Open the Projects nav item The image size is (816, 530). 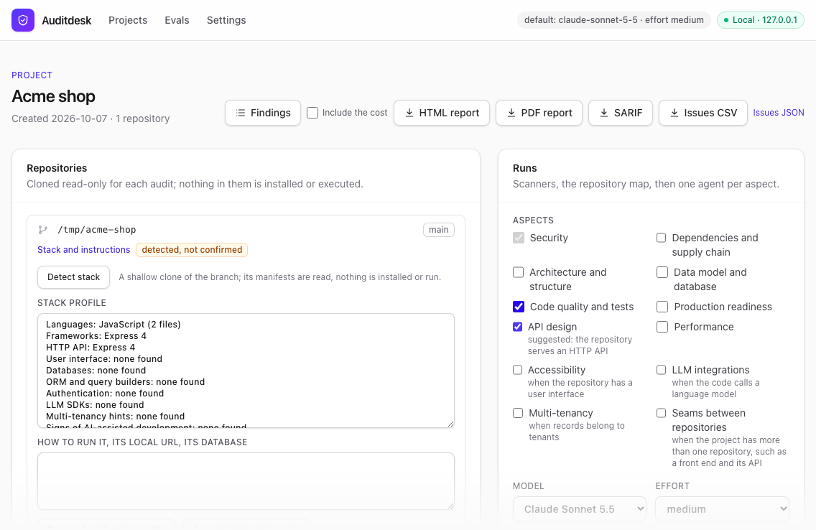[x=128, y=20]
